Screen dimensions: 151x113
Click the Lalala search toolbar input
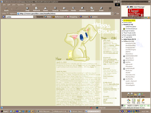[19, 17]
